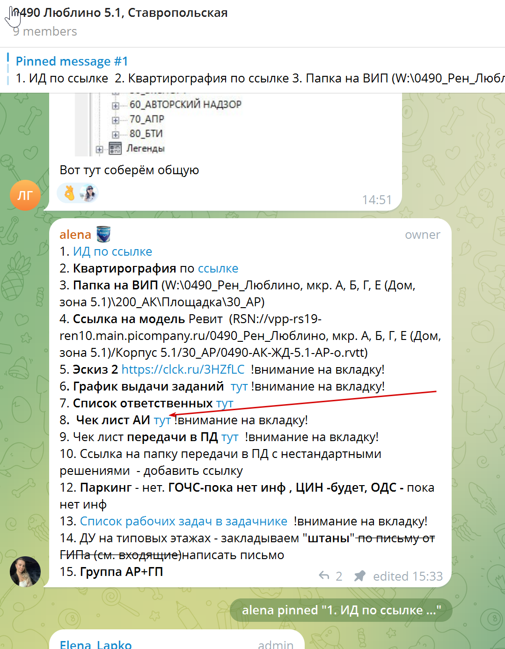Viewport: 505px width, 649px height.
Task: Open the Pinned message #1 bar
Action: 253,70
